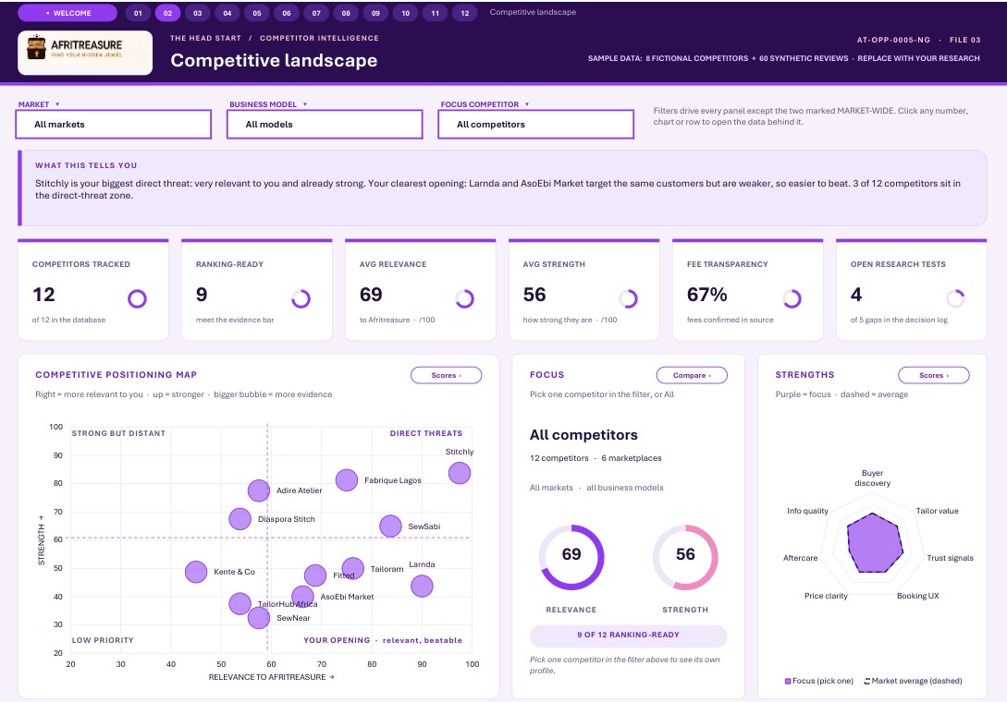Screen dimensions: 1007x702
Task: Select the TailorHub Africa bubble
Action: pyautogui.click(x=240, y=604)
